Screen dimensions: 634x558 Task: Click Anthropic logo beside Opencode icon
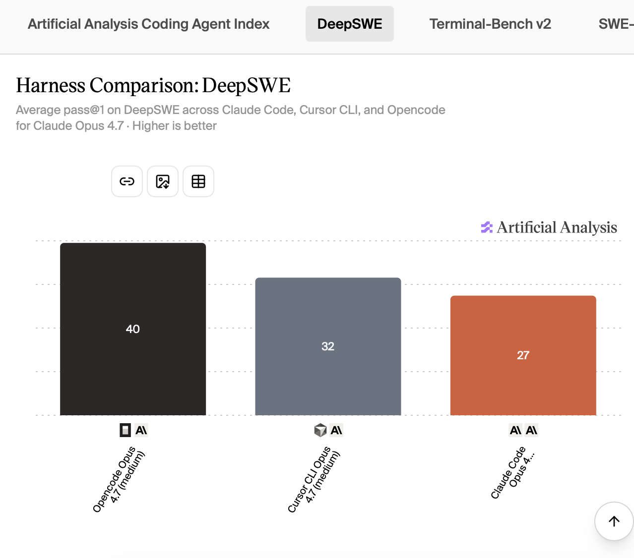pyautogui.click(x=141, y=430)
